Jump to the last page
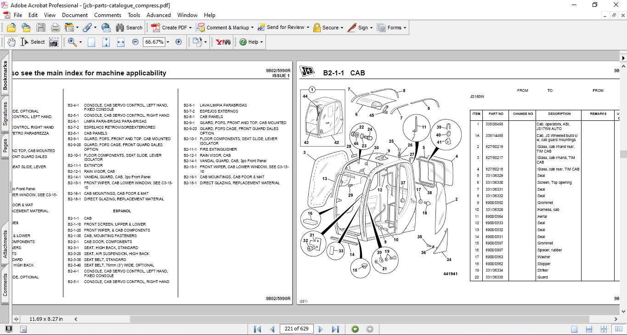This screenshot has width=627, height=335. tap(335, 329)
